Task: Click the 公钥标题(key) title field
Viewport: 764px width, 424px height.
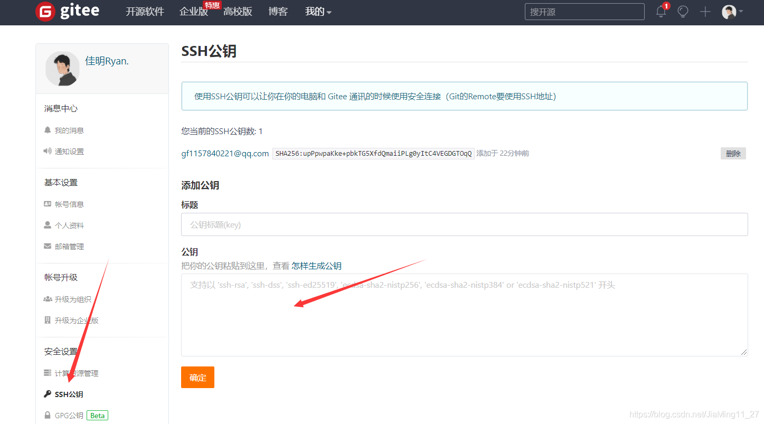Action: click(464, 224)
